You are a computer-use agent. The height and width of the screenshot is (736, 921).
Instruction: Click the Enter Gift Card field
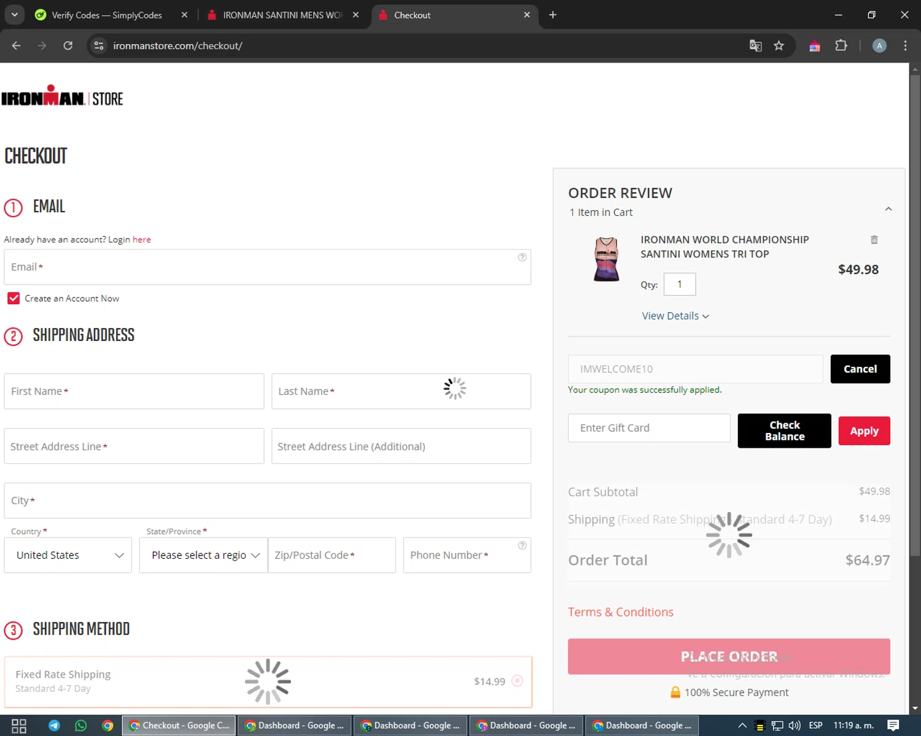(649, 428)
